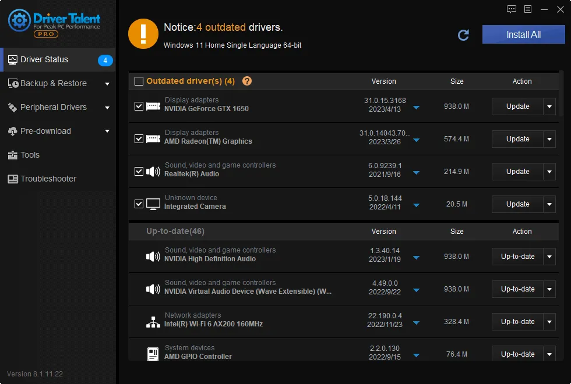Screen dimensions: 571x384
Task: Expand the Backup & Restore sidebar menu
Action: (x=107, y=84)
